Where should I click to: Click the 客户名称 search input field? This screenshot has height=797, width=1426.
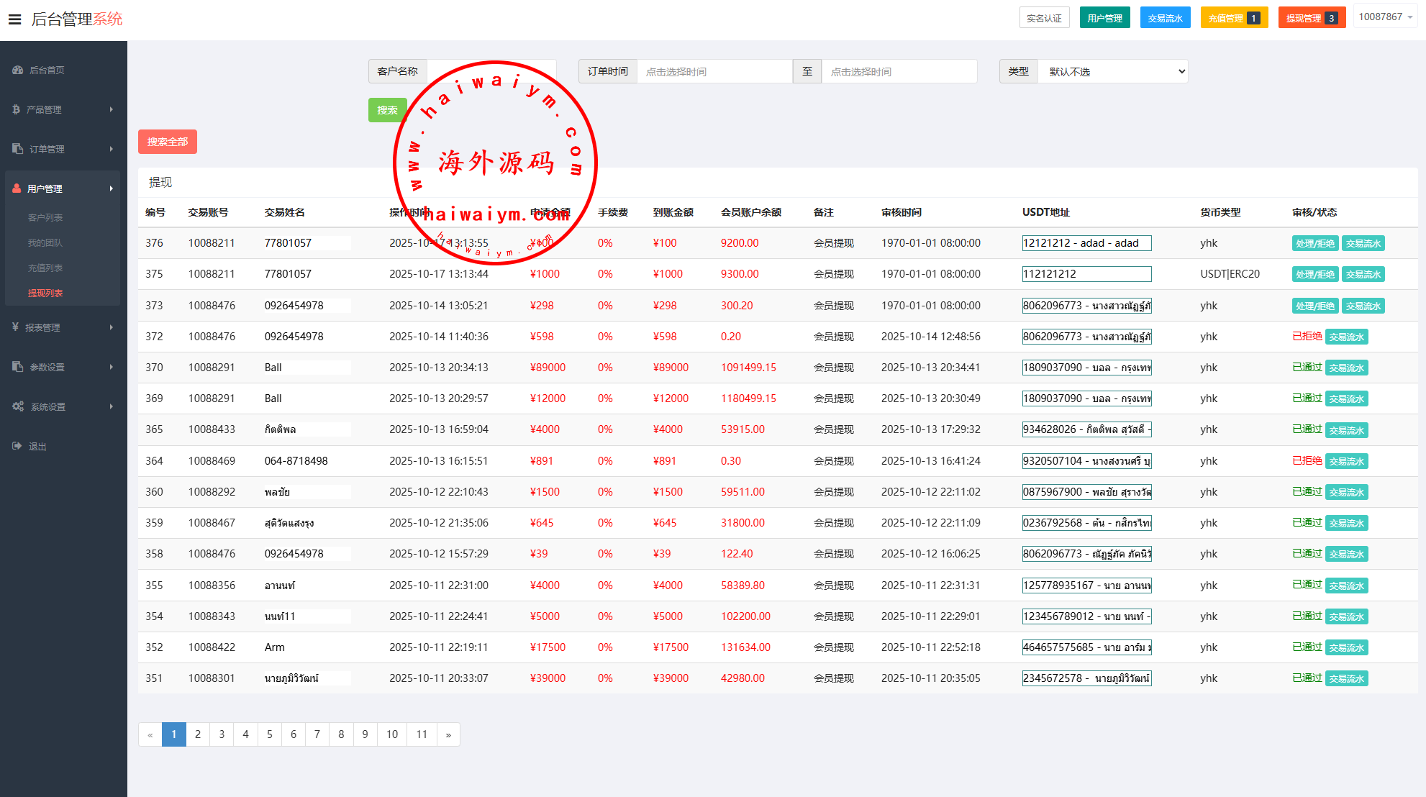491,71
